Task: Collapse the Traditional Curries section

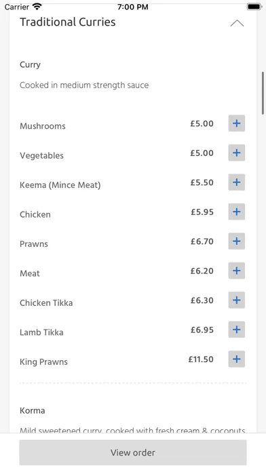Action: point(237,23)
